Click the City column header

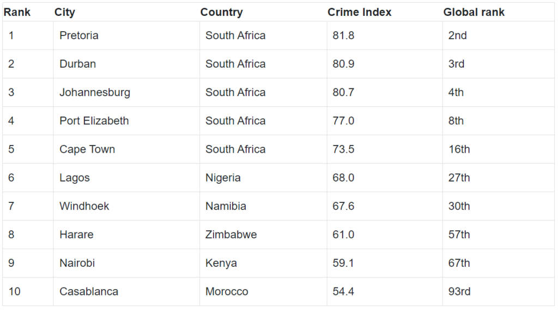[65, 12]
